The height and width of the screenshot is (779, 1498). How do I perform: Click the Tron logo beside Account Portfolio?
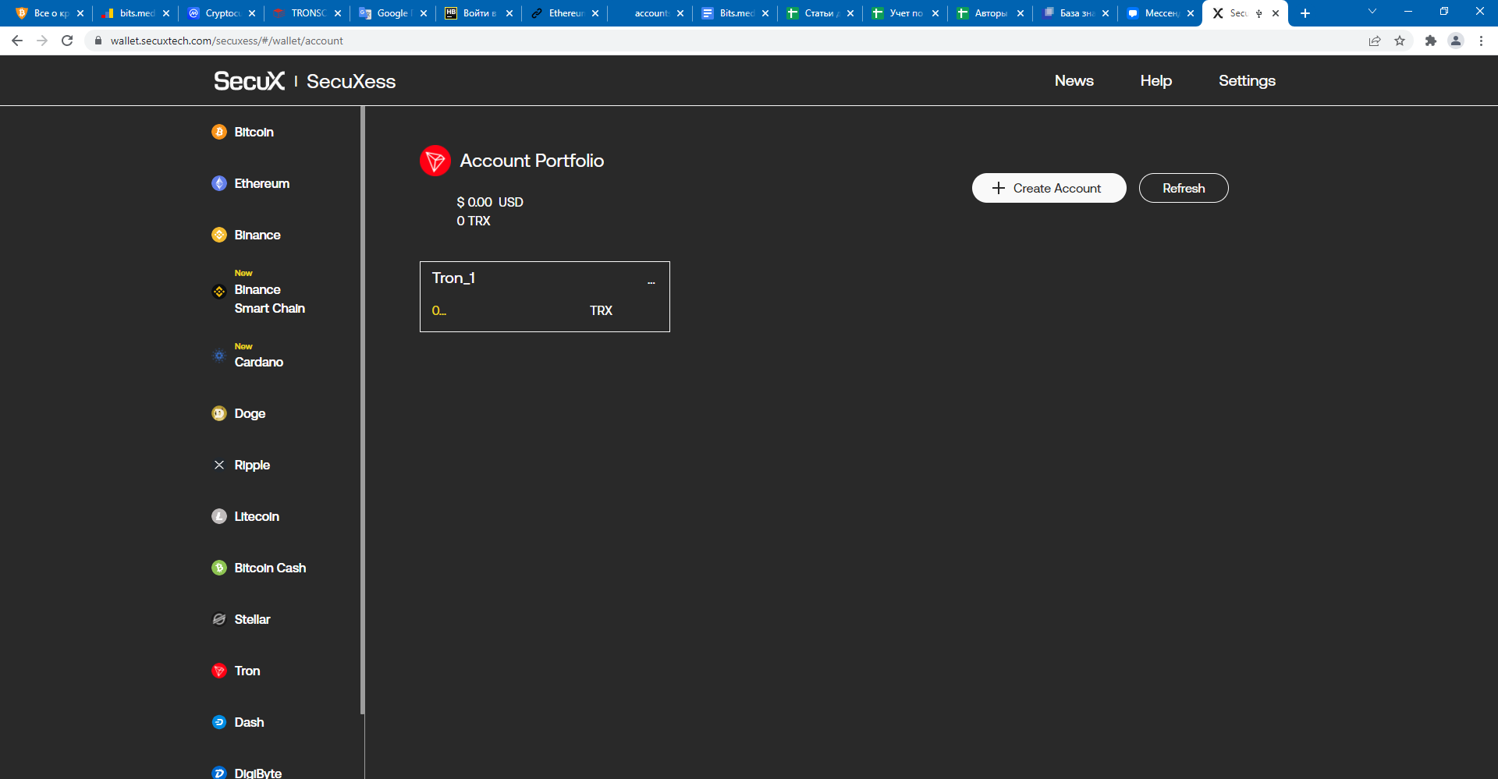point(435,161)
